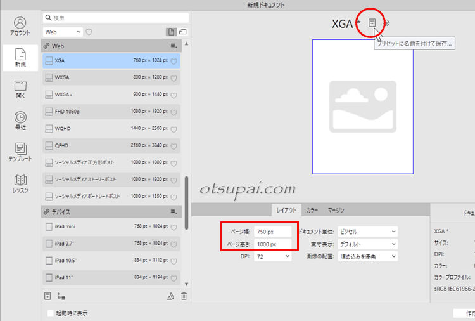This screenshot has width=475, height=321.
Task: Open the Web category dropdown
Action: (x=63, y=32)
